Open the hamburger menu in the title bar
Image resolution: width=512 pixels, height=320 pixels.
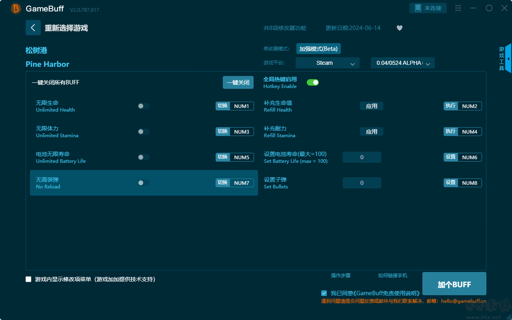click(x=458, y=8)
